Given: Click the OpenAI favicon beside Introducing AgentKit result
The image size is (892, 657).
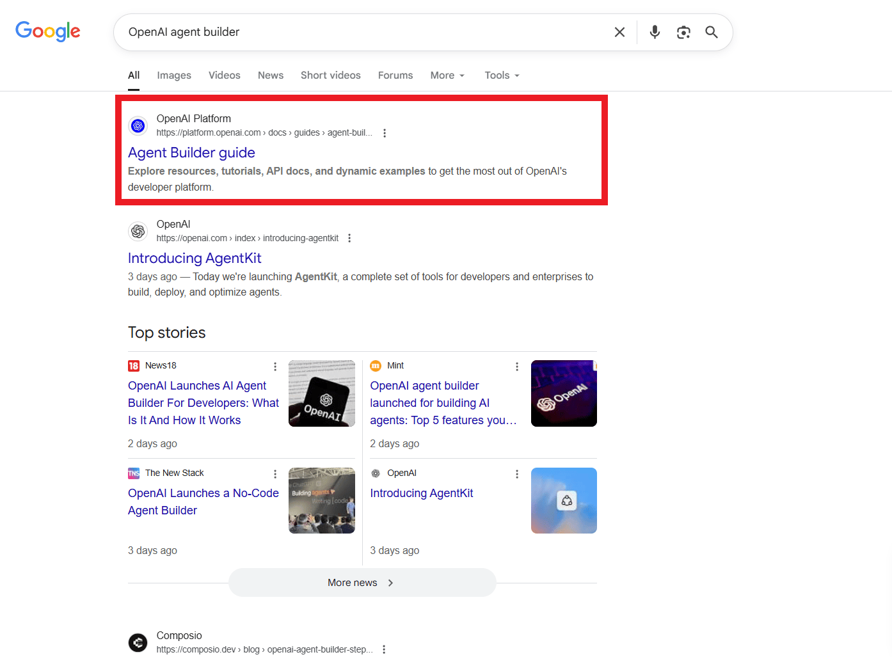Looking at the screenshot, I should click(x=138, y=231).
